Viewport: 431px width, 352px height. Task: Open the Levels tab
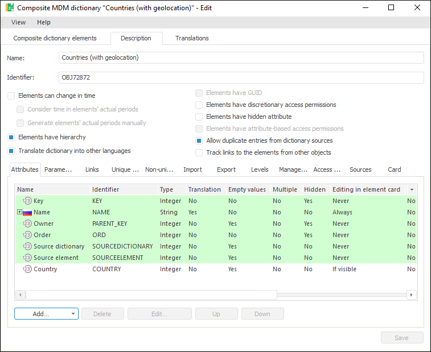pyautogui.click(x=260, y=169)
